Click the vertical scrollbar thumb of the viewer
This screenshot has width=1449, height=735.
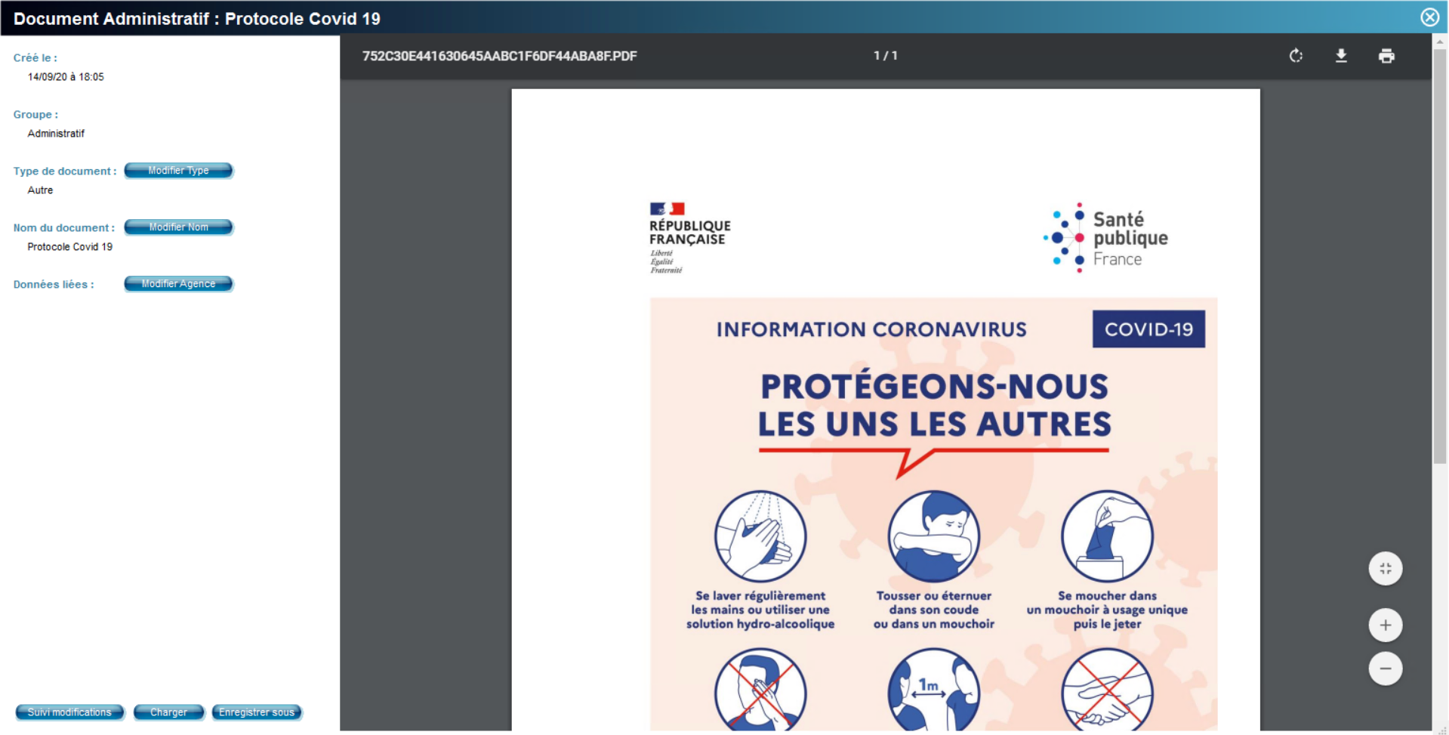(x=1440, y=257)
